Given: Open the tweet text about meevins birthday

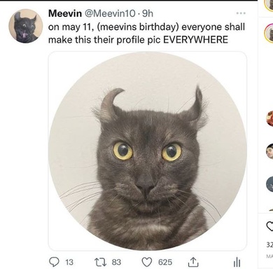Looking at the screenshot, I should [x=146, y=34].
